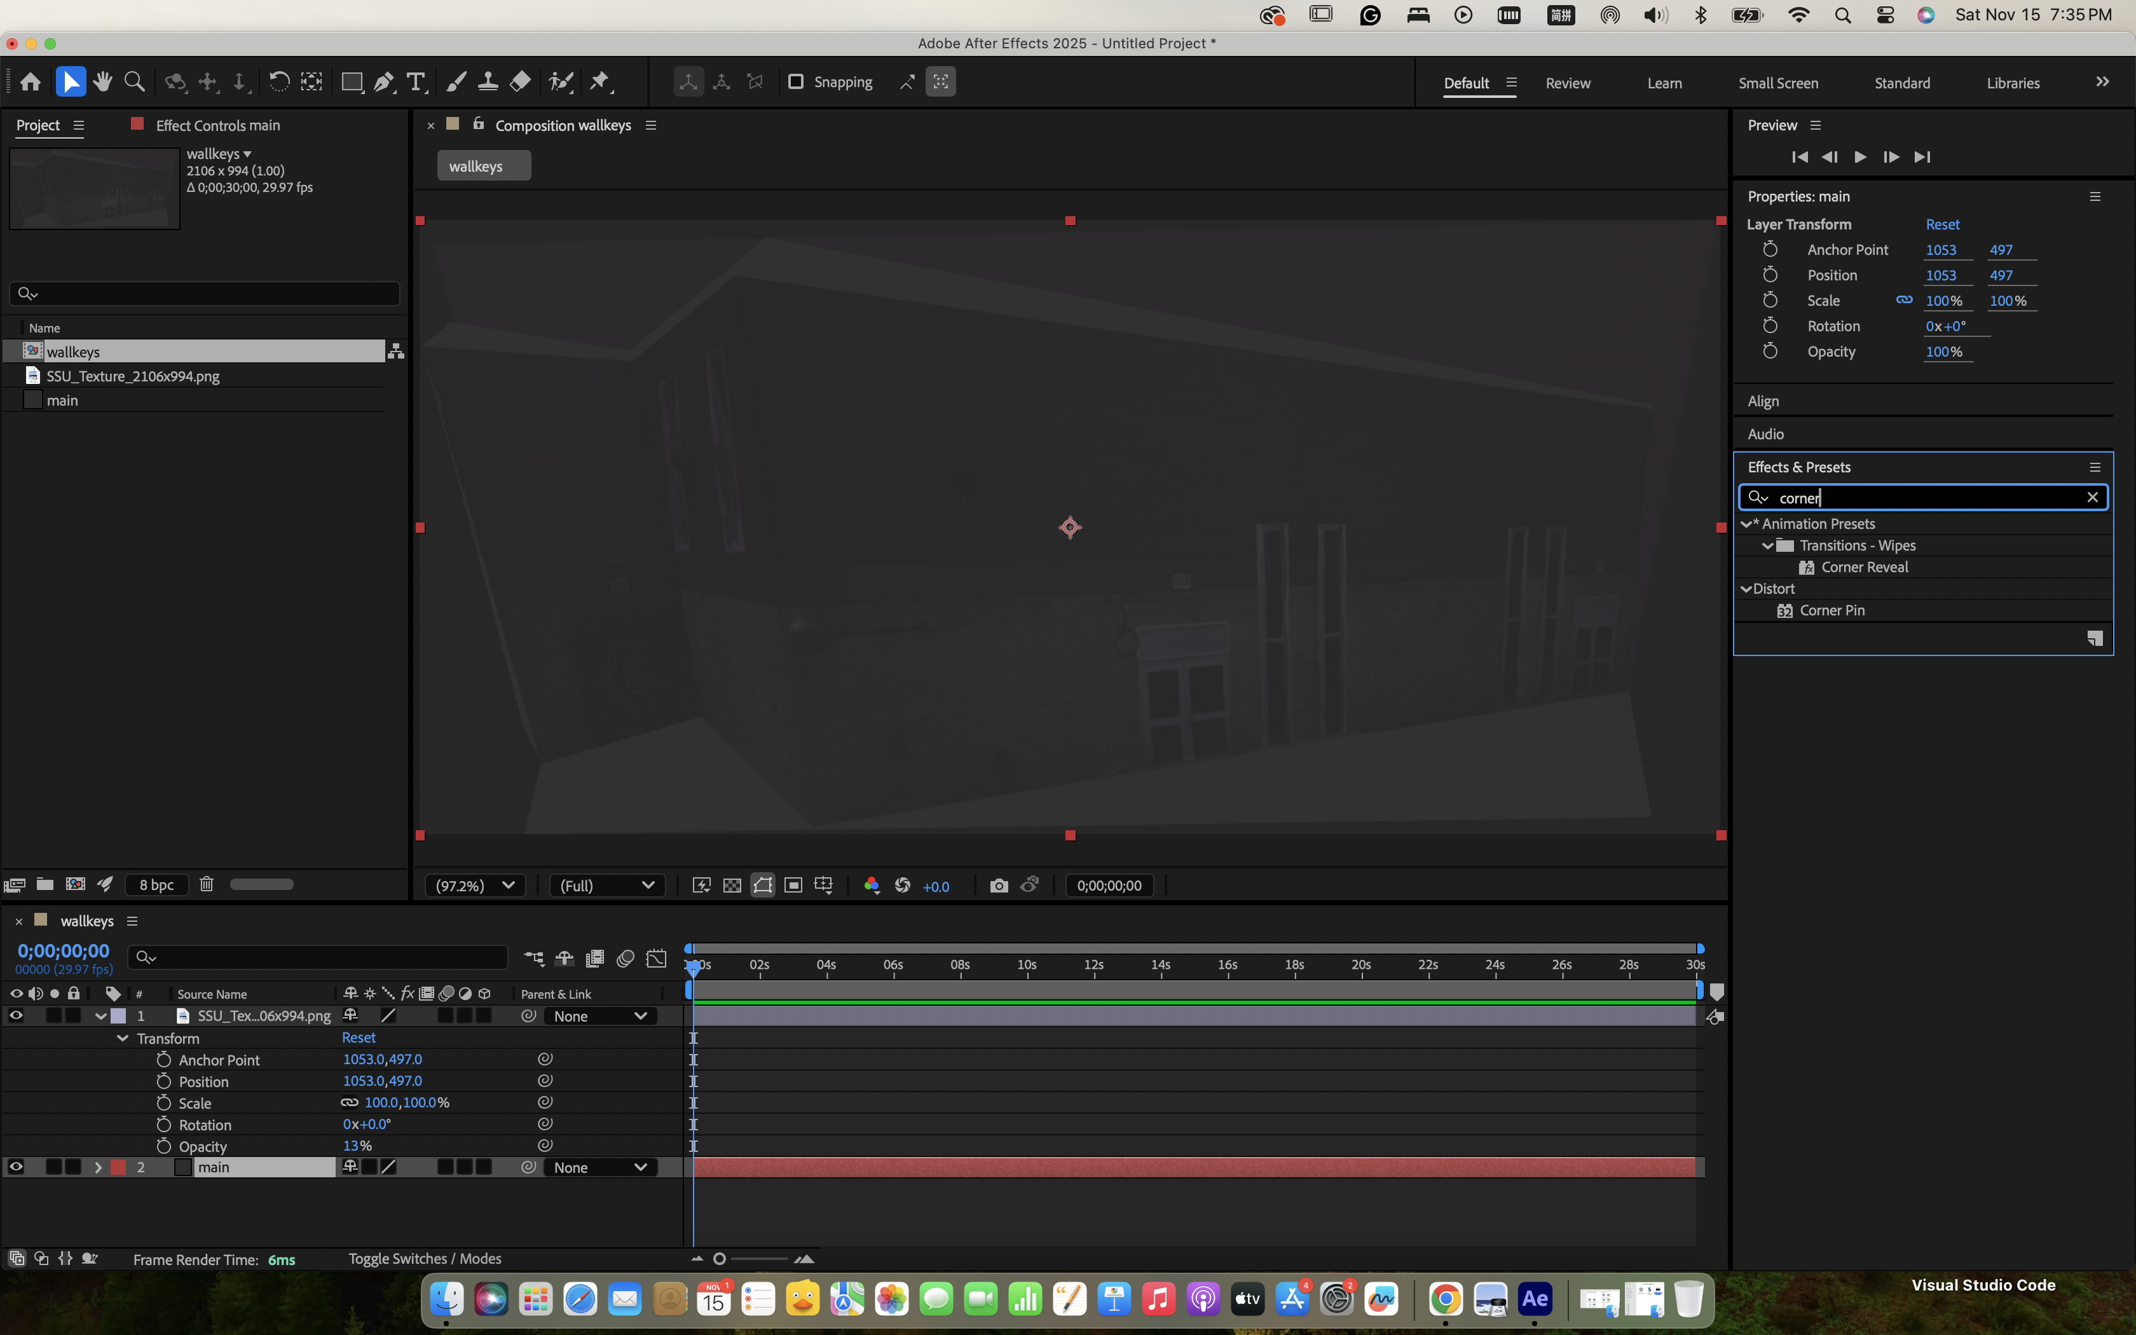
Task: Select the Corner Pin effect
Action: [x=1831, y=611]
